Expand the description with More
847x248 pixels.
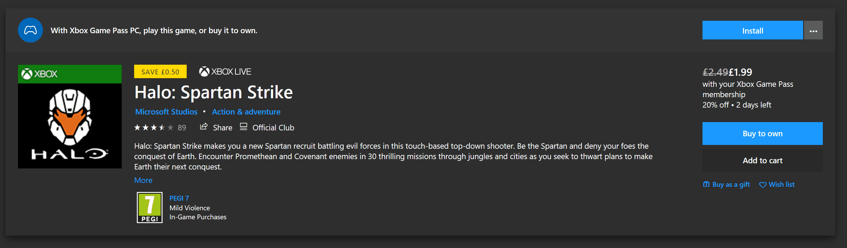pos(143,180)
